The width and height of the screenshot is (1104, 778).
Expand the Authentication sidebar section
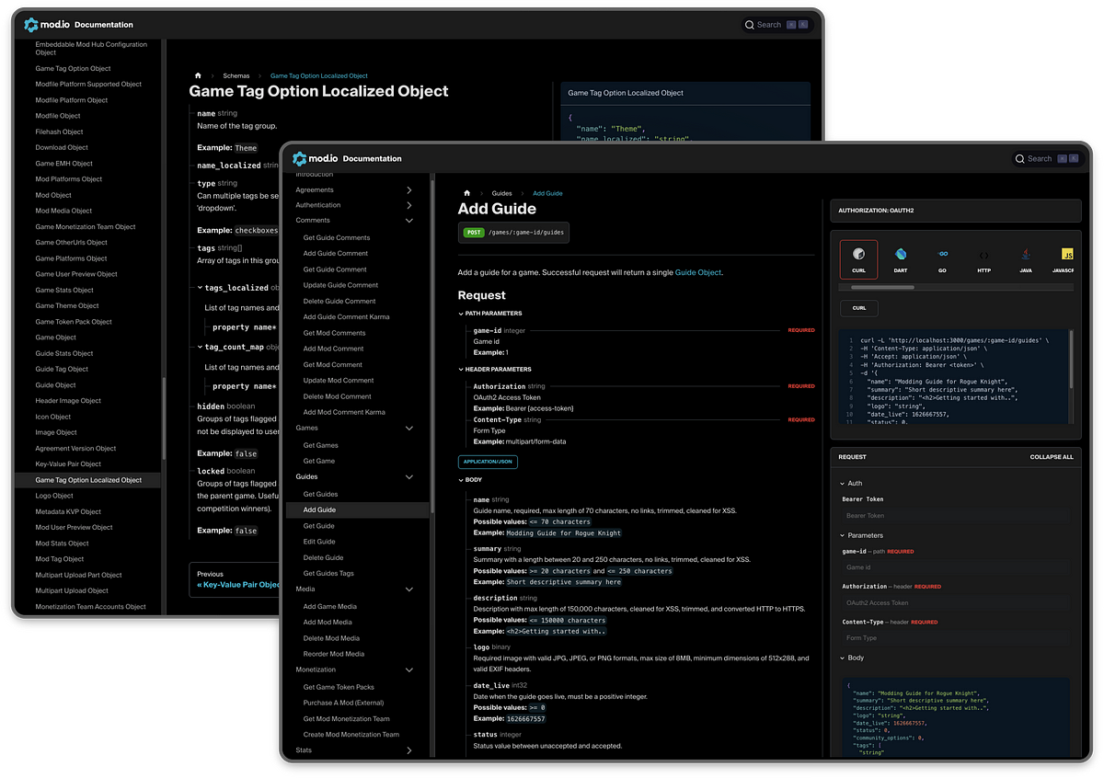click(408, 205)
